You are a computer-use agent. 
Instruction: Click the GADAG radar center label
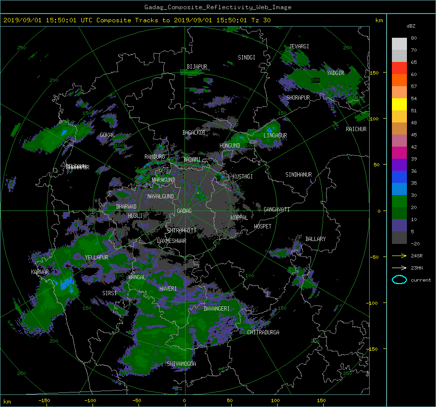184,211
